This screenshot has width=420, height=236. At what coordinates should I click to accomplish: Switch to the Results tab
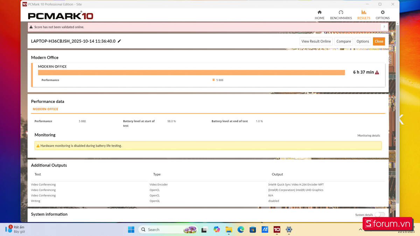pyautogui.click(x=364, y=15)
